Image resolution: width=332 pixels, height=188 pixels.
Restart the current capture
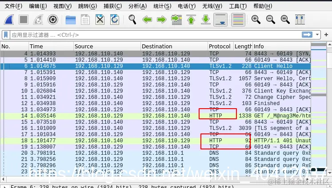(x=38, y=20)
